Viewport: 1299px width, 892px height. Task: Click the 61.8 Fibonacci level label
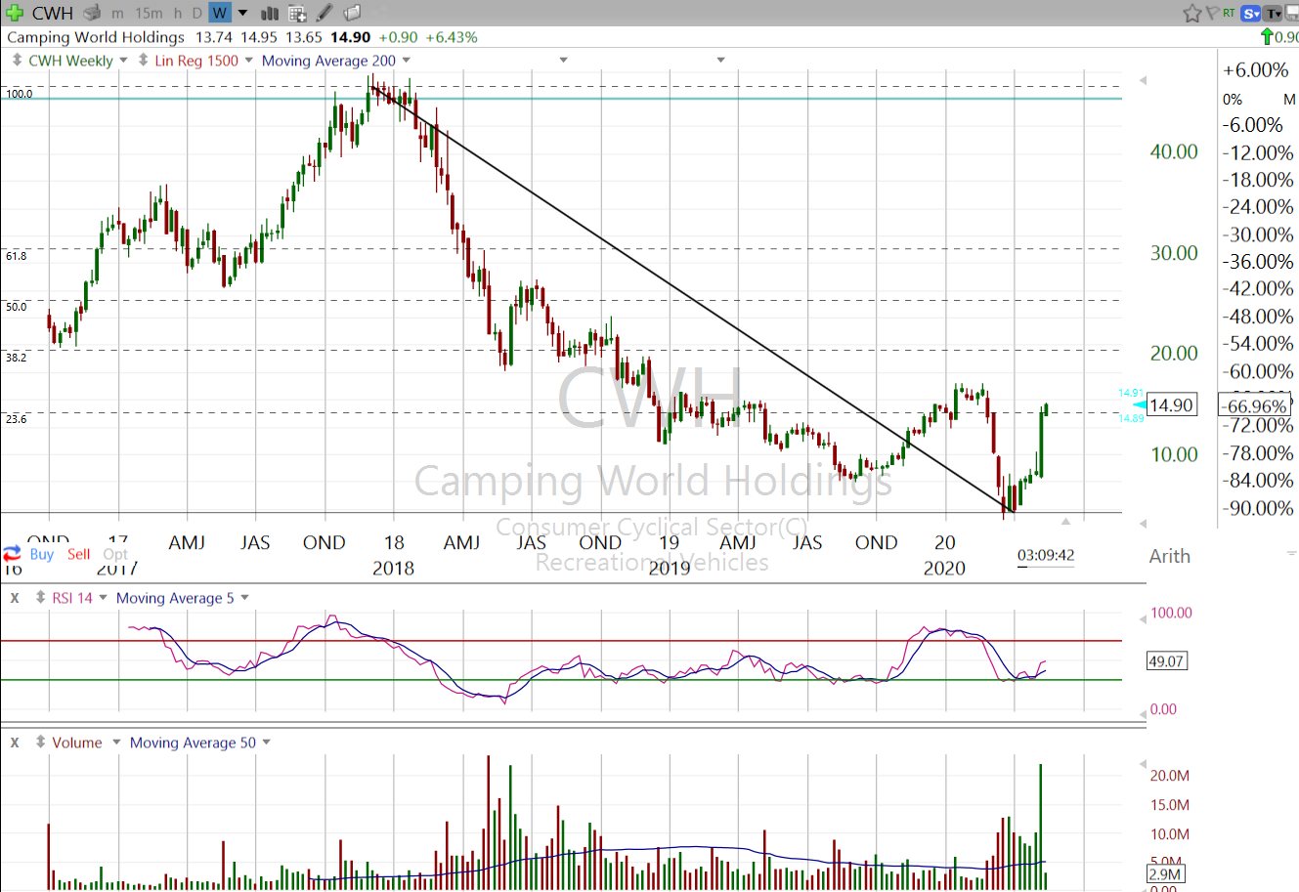(17, 256)
